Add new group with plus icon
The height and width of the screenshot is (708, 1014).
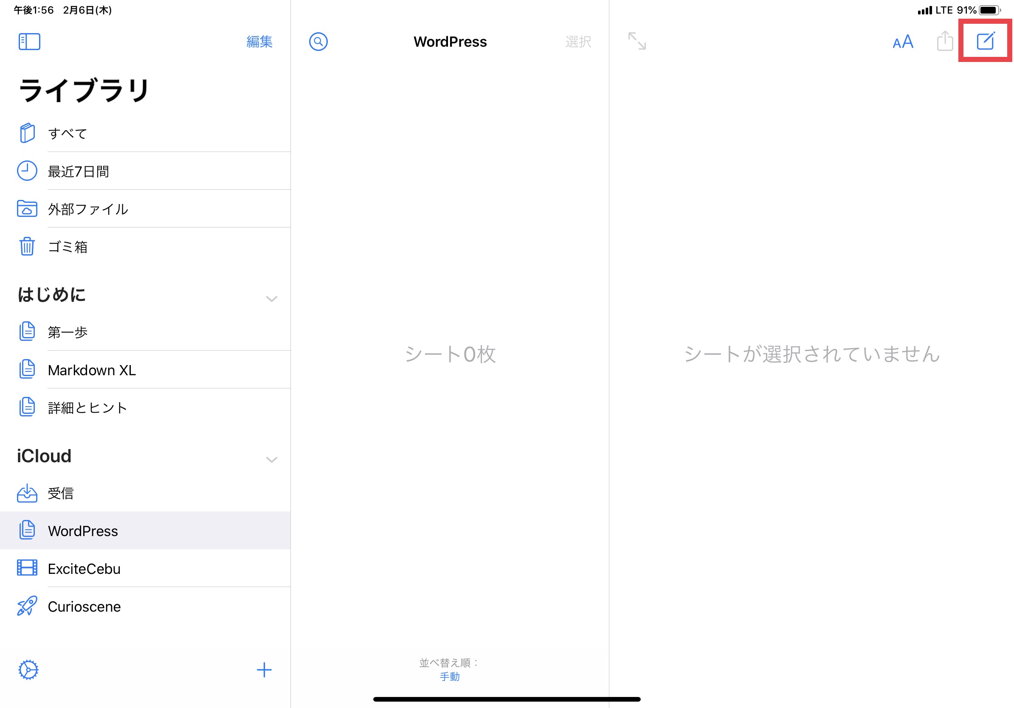click(x=264, y=670)
